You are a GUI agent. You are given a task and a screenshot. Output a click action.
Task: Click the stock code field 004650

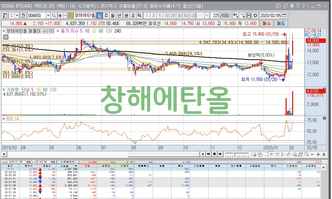pyautogui.click(x=36, y=15)
